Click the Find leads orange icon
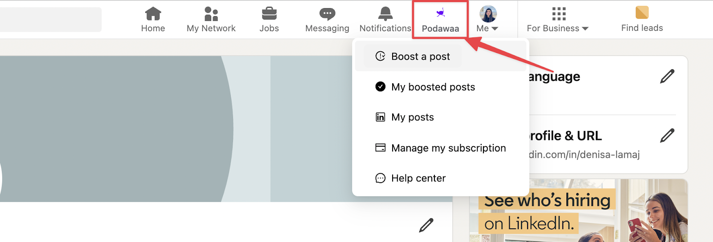 point(642,12)
